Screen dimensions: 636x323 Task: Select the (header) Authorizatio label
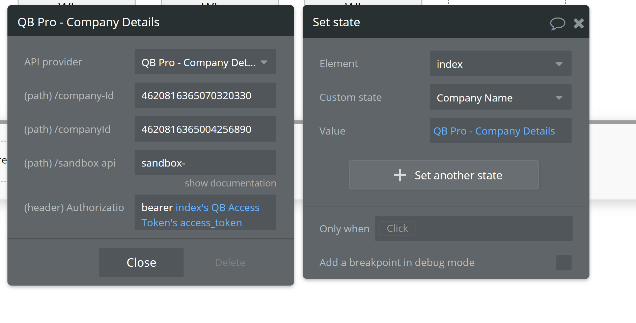74,208
